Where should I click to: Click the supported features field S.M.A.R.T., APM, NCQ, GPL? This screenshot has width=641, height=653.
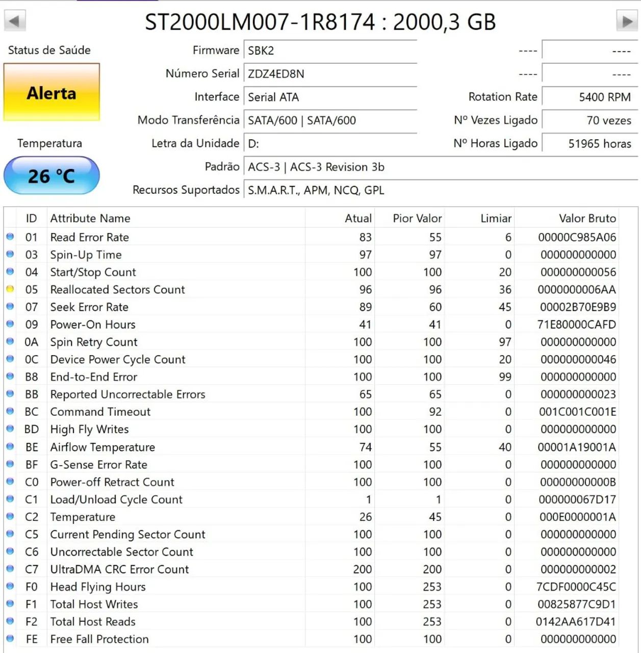441,190
